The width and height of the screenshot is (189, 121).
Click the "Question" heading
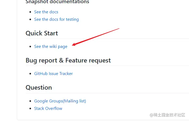click(x=39, y=87)
